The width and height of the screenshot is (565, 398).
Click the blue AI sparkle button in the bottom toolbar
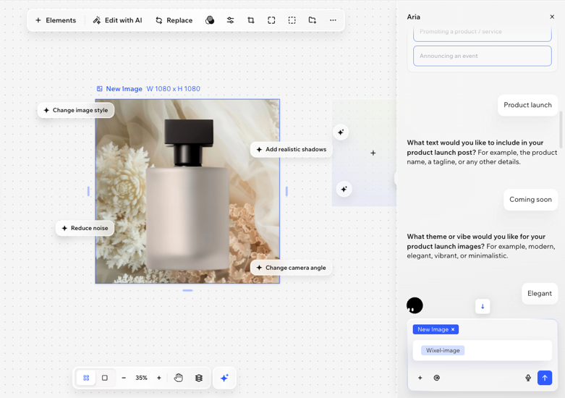tap(224, 378)
